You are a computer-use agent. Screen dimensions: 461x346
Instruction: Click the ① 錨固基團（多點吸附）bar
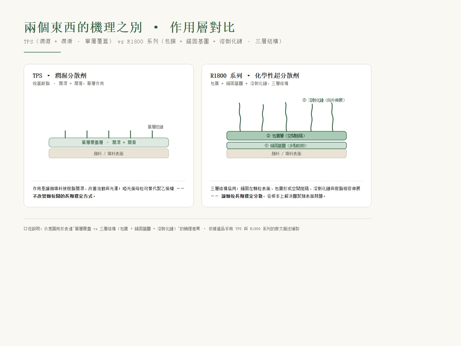point(286,146)
